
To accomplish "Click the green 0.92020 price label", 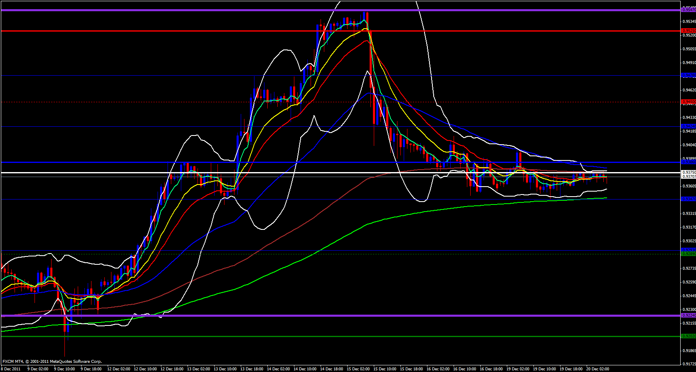I will (688, 336).
